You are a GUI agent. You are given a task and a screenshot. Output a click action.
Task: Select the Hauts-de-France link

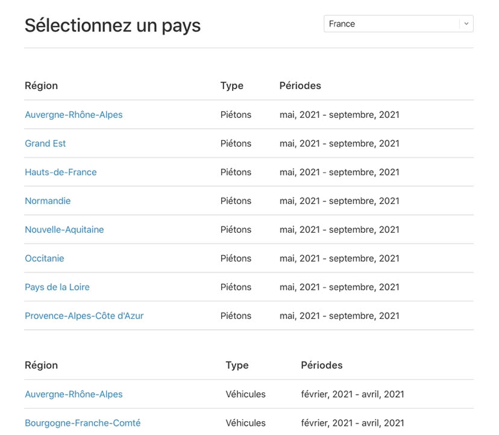pyautogui.click(x=61, y=172)
